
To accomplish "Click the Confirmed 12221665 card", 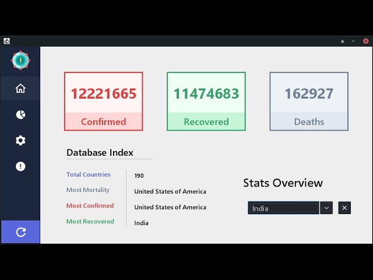I will pyautogui.click(x=104, y=101).
